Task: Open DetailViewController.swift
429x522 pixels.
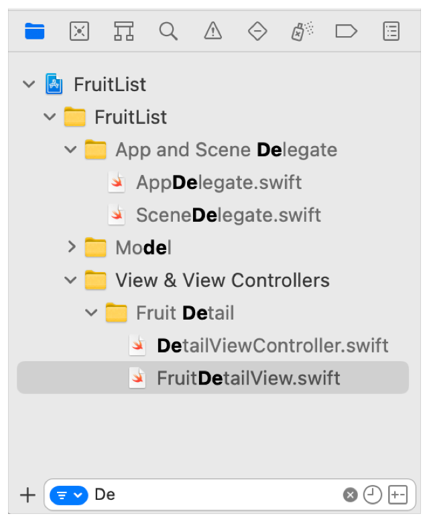Action: pos(272,346)
